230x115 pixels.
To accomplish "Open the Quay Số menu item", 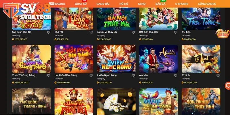I will coord(81,4).
